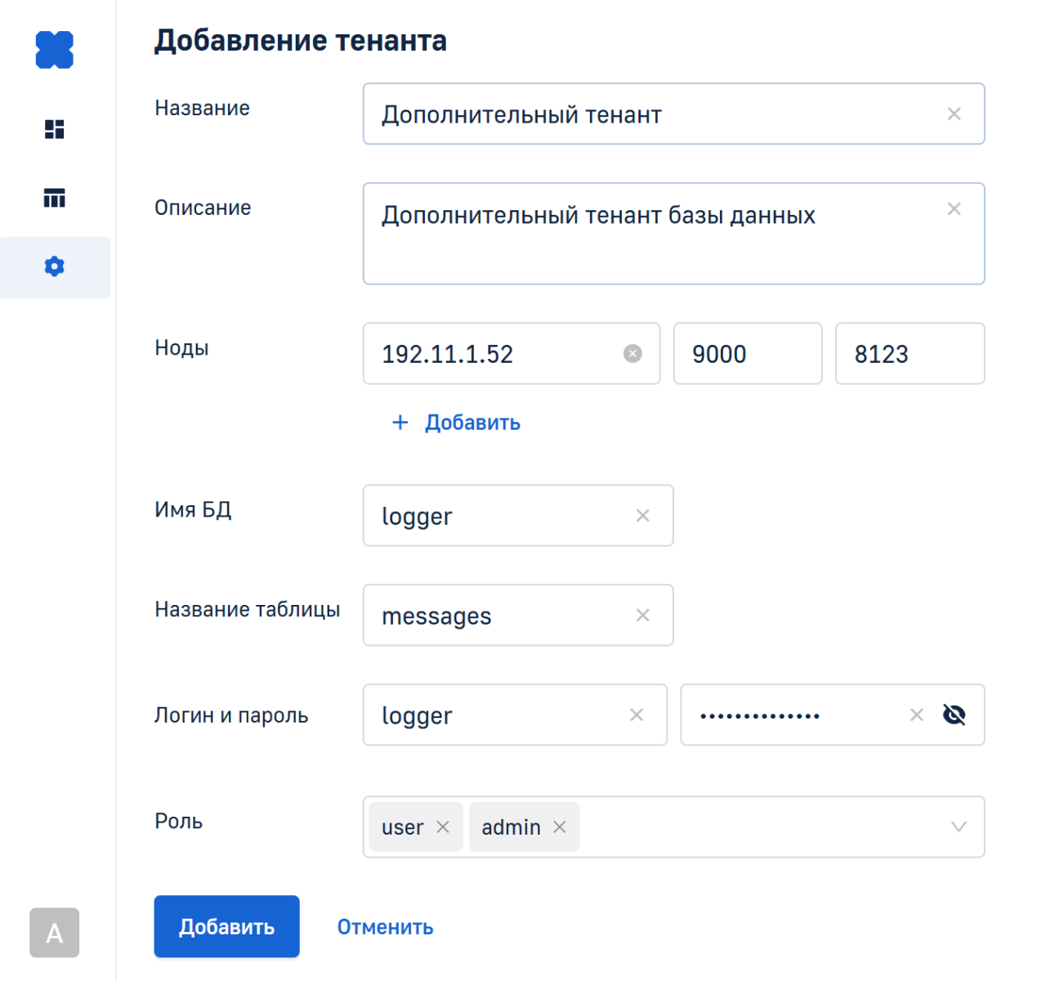Expand the Роль dropdown arrow
The width and height of the screenshot is (1064, 981).
pyautogui.click(x=959, y=827)
